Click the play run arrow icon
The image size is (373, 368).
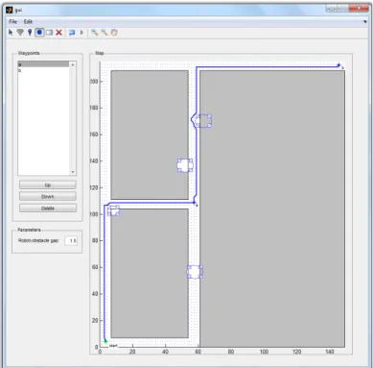point(82,33)
